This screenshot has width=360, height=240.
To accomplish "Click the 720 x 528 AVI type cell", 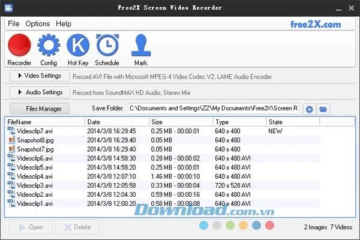I will 233,185.
